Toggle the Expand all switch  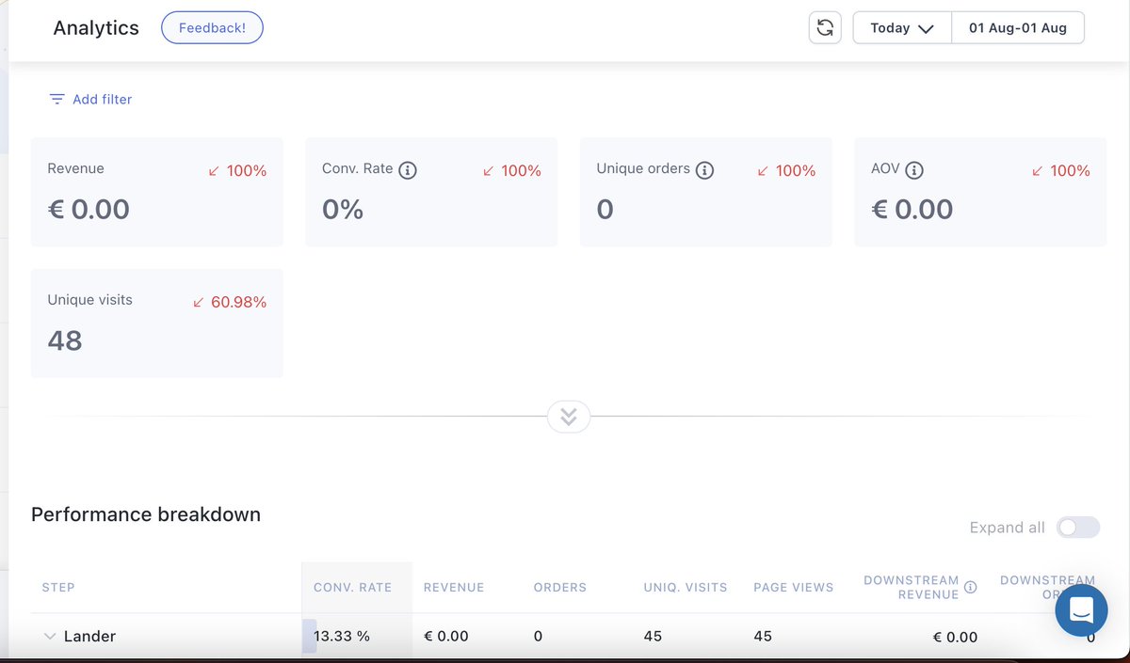1078,528
